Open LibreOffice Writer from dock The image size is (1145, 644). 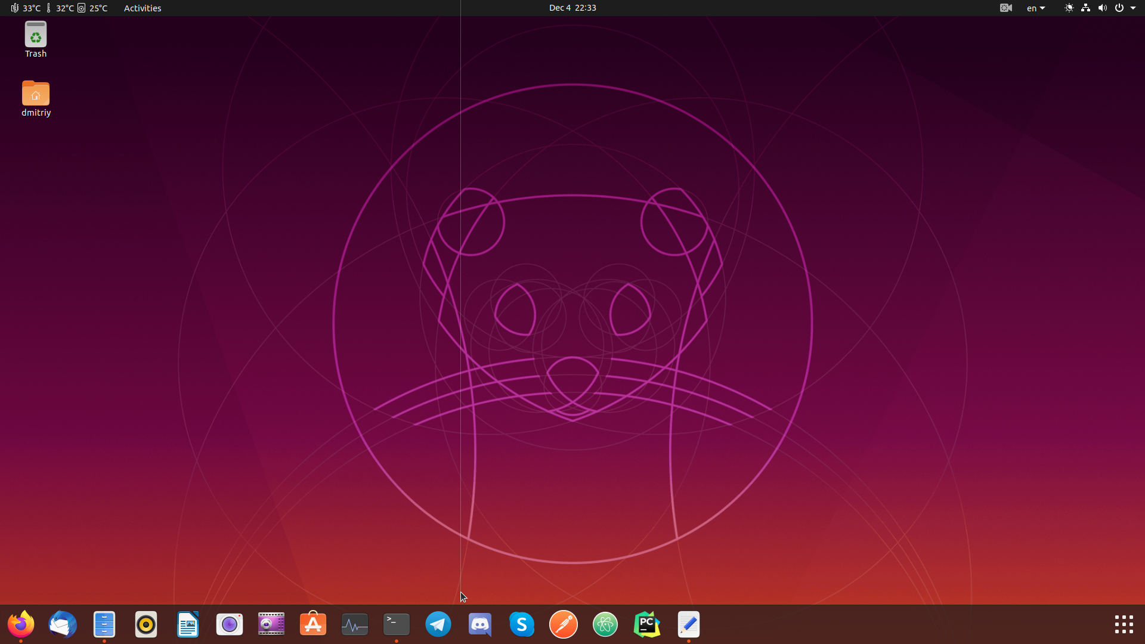point(188,624)
